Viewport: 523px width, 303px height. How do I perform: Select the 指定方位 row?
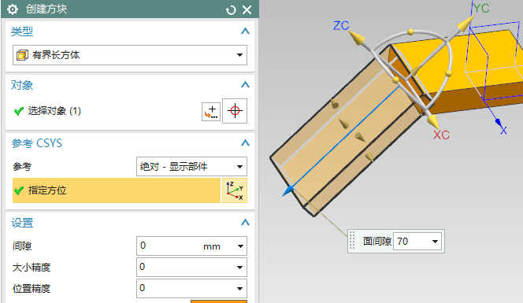[117, 190]
